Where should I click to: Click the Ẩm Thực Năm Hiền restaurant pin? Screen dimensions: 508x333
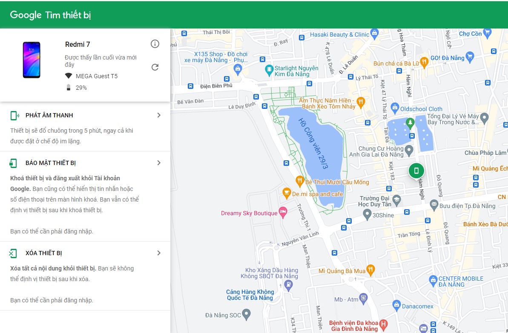coord(361,102)
